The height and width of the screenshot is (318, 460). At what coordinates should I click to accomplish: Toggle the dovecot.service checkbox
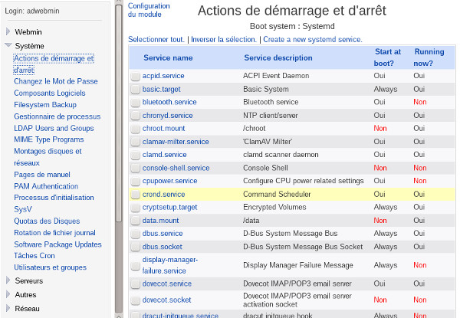135,284
